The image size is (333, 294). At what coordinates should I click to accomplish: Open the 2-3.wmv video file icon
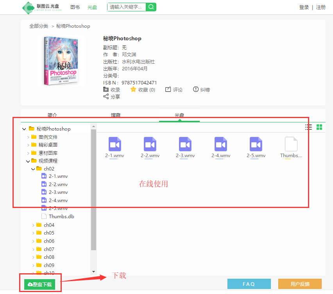(185, 144)
